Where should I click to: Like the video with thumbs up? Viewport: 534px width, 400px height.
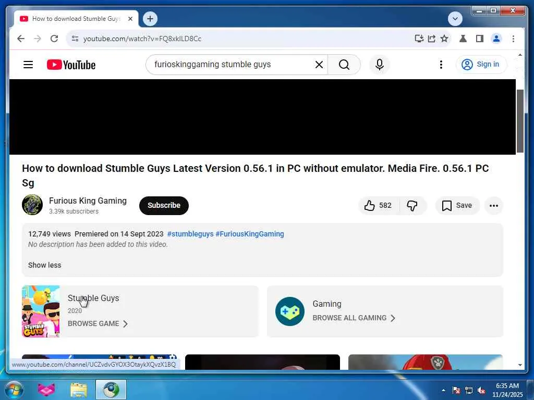coord(378,205)
